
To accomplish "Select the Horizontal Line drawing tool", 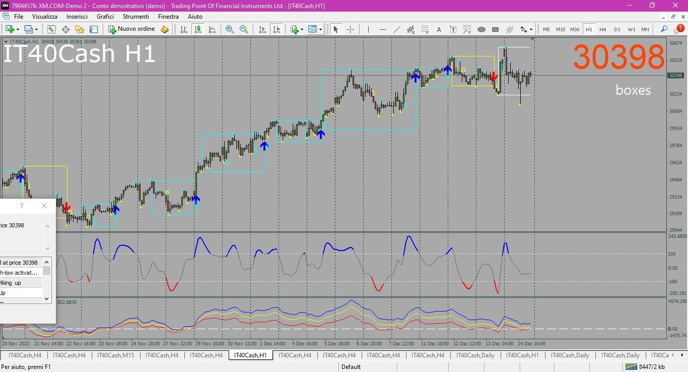I will tap(382, 29).
